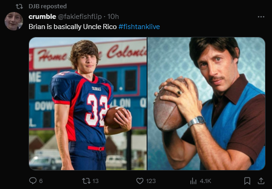Open the @fakiefishflip handle
This screenshot has height=189, width=272.
click(79, 17)
